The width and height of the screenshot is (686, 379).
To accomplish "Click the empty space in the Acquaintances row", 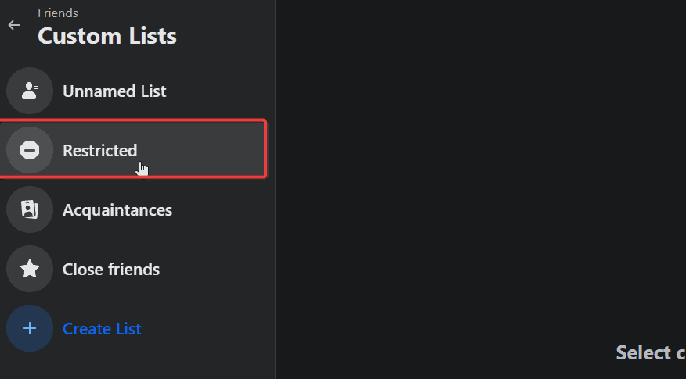I will click(218, 209).
